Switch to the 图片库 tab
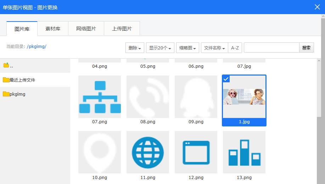Screen dimensions: 325x184 coord(22,29)
